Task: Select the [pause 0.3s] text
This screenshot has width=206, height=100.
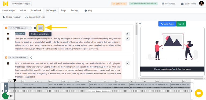Action: click(20, 34)
